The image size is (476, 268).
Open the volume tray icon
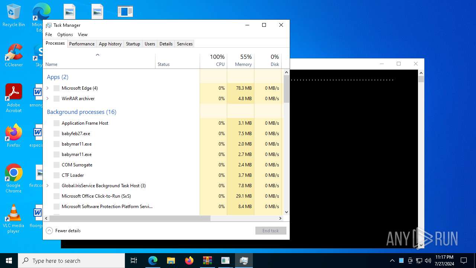pyautogui.click(x=428, y=261)
